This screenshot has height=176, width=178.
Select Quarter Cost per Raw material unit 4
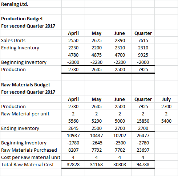tap(143, 157)
